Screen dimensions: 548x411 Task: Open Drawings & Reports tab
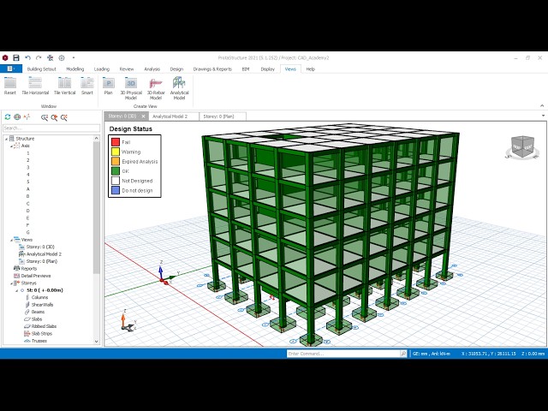(x=212, y=69)
